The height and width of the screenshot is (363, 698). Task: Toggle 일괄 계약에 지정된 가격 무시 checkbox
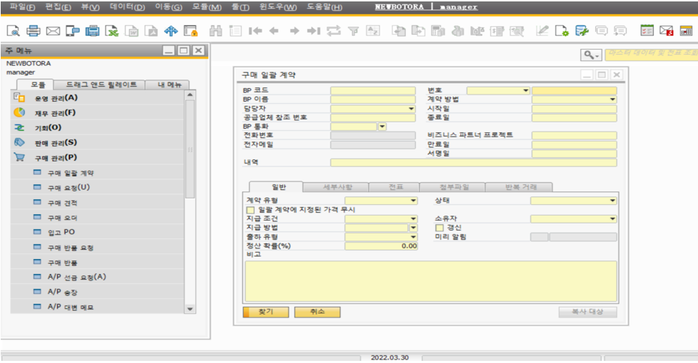pyautogui.click(x=250, y=210)
